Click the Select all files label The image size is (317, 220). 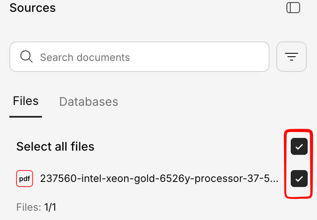pyautogui.click(x=55, y=147)
